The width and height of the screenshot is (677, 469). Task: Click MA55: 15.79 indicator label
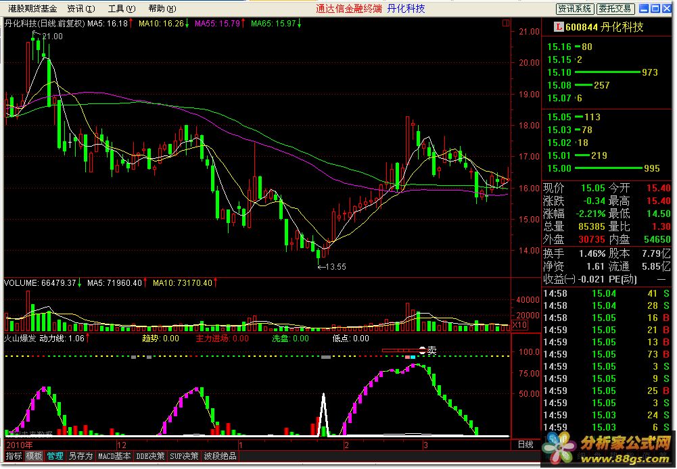[x=217, y=23]
